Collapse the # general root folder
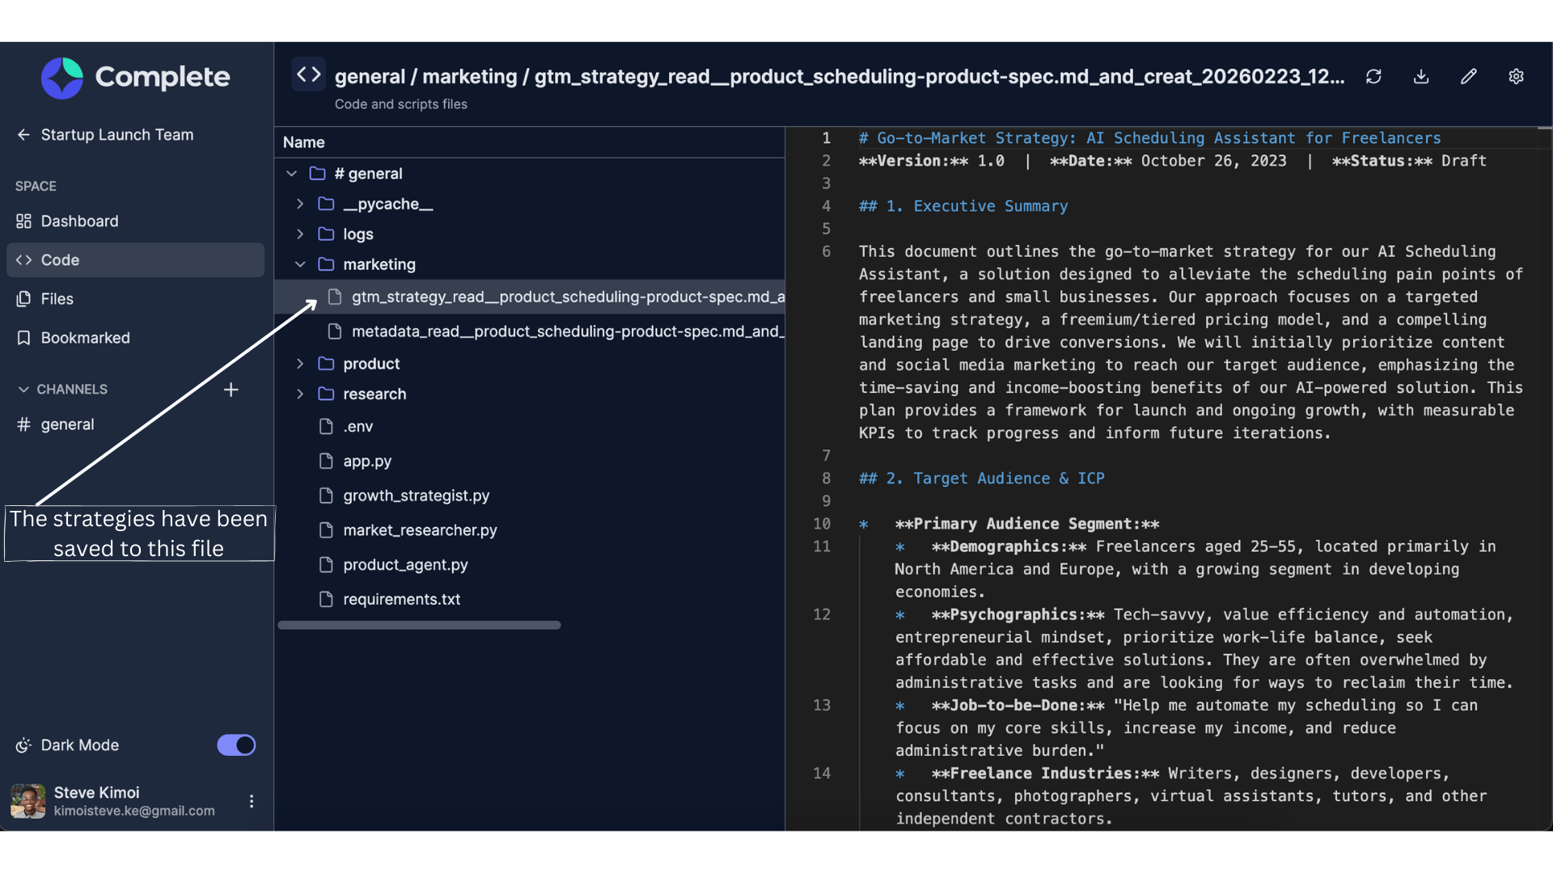Screen dimensions: 1553x873 pos(292,174)
